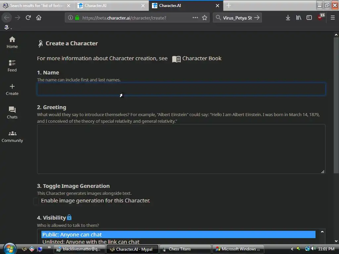Click the page scrollbar up arrow
339x254 pixels.
336,35
